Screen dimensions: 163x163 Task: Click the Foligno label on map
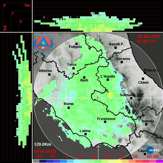(x=75, y=47)
